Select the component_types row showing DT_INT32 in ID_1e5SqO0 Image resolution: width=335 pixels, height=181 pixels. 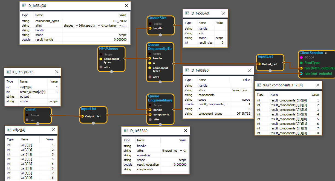74,21
